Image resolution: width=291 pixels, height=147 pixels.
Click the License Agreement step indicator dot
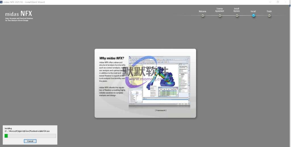220,15
